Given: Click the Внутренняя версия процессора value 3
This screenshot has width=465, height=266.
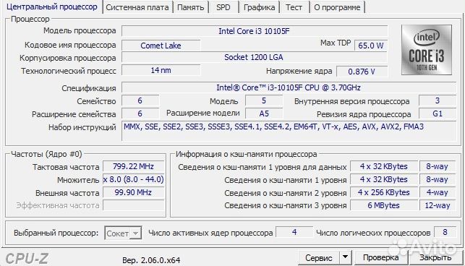Looking at the screenshot, I should tap(438, 100).
